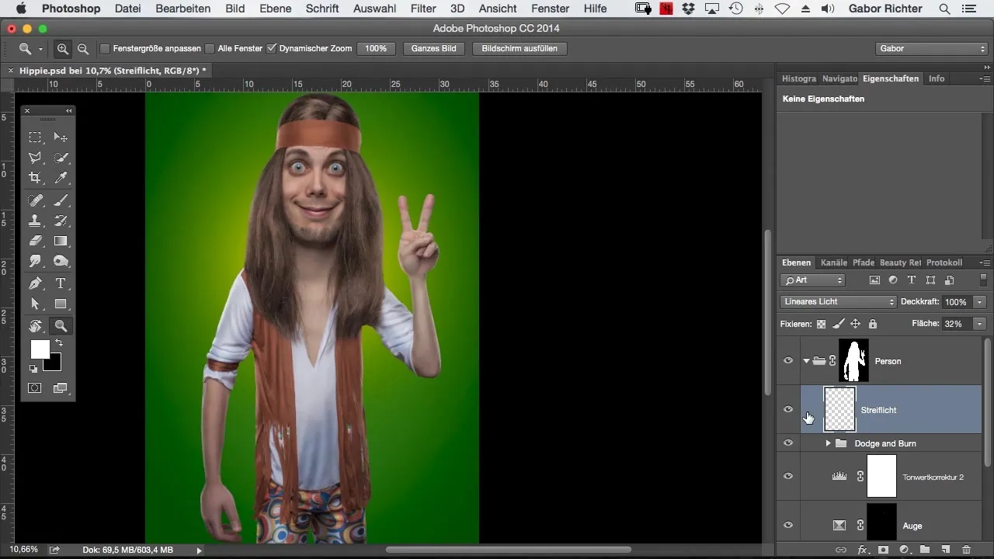Select the Polygonal Lasso tool

pyautogui.click(x=35, y=158)
